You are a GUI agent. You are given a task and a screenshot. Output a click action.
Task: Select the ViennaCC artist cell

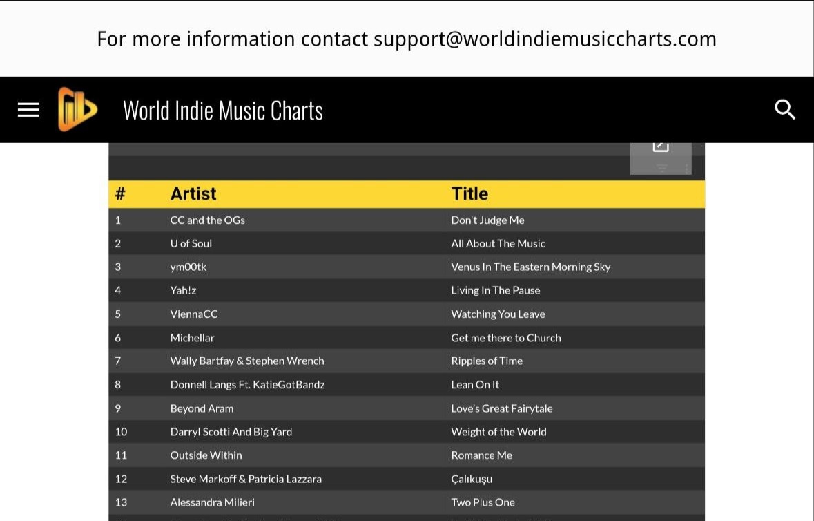pos(194,314)
